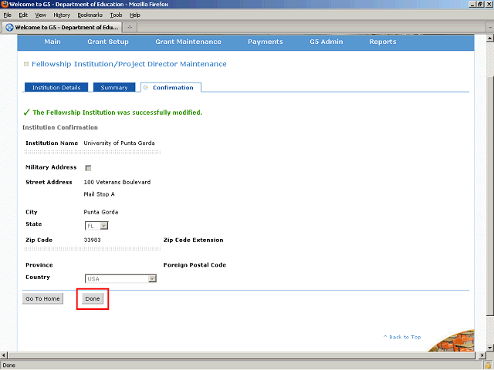The height and width of the screenshot is (370, 494).
Task: Click the Institution Confirmation heading
Action: [60, 127]
